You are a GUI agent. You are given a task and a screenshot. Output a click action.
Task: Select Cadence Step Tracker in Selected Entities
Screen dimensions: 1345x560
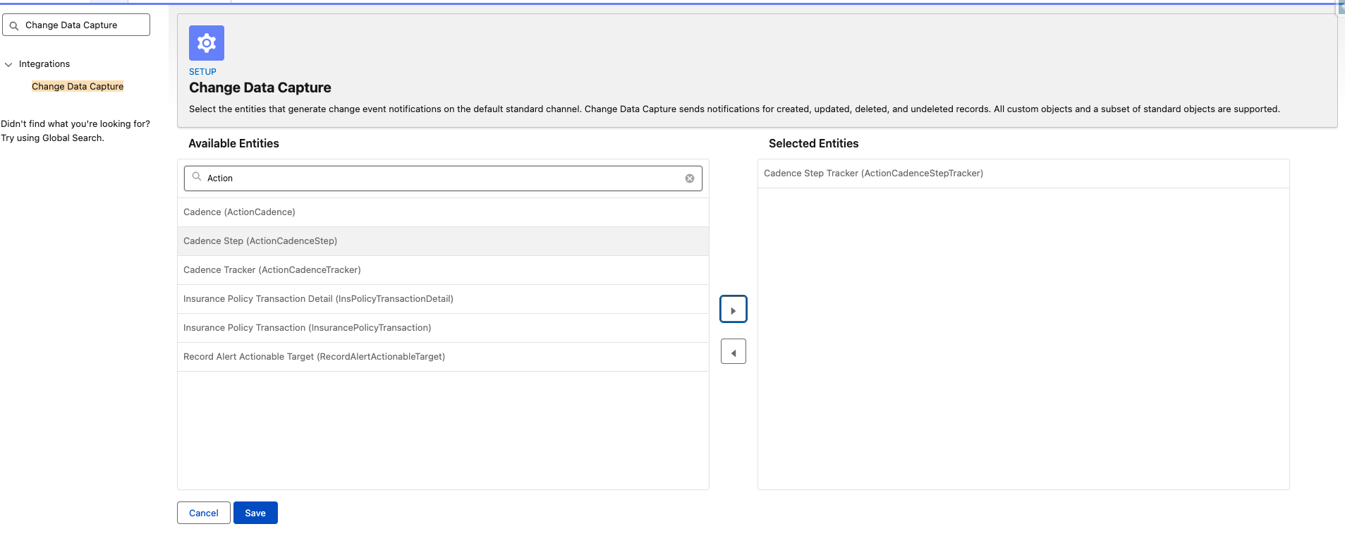point(873,174)
